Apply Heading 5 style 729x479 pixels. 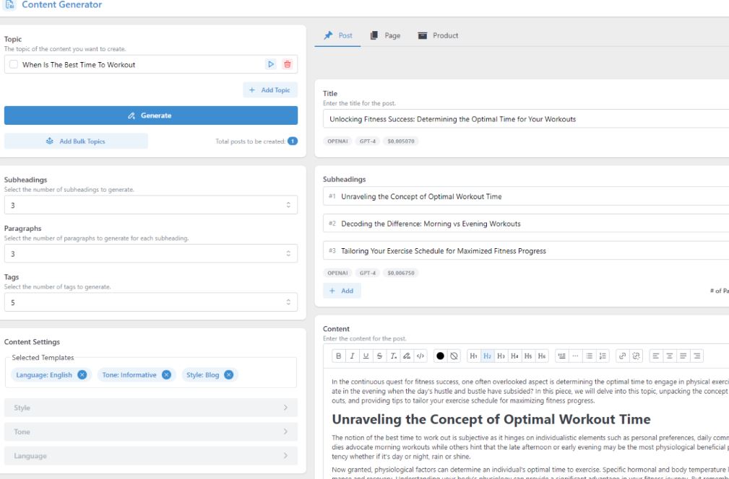(x=528, y=356)
